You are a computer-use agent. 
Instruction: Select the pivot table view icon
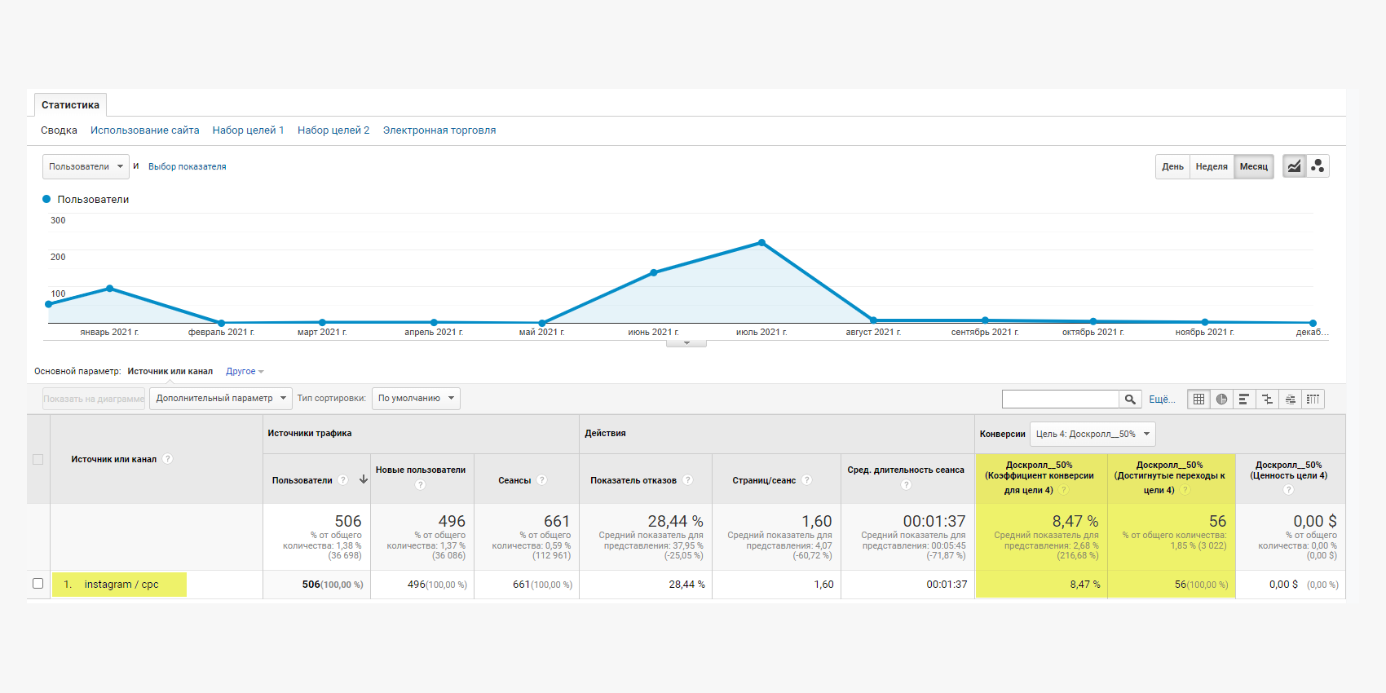point(1313,399)
